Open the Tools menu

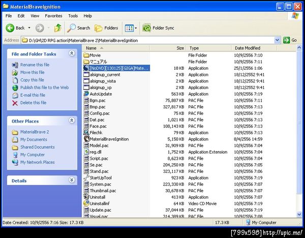pos(73,16)
